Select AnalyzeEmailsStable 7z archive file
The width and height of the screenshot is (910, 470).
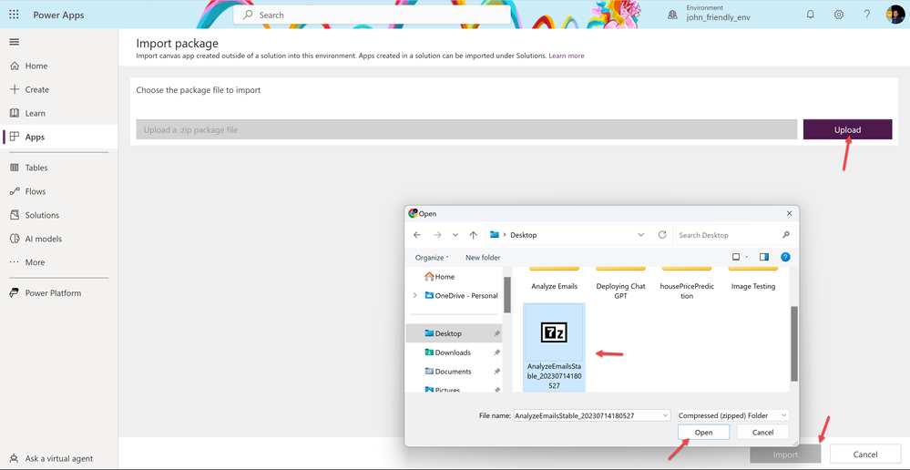[x=554, y=347]
